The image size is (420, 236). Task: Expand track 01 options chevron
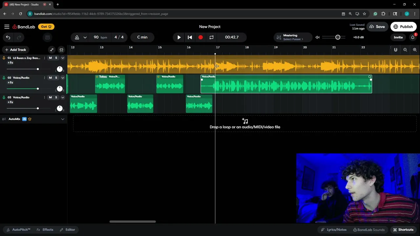pos(63,58)
